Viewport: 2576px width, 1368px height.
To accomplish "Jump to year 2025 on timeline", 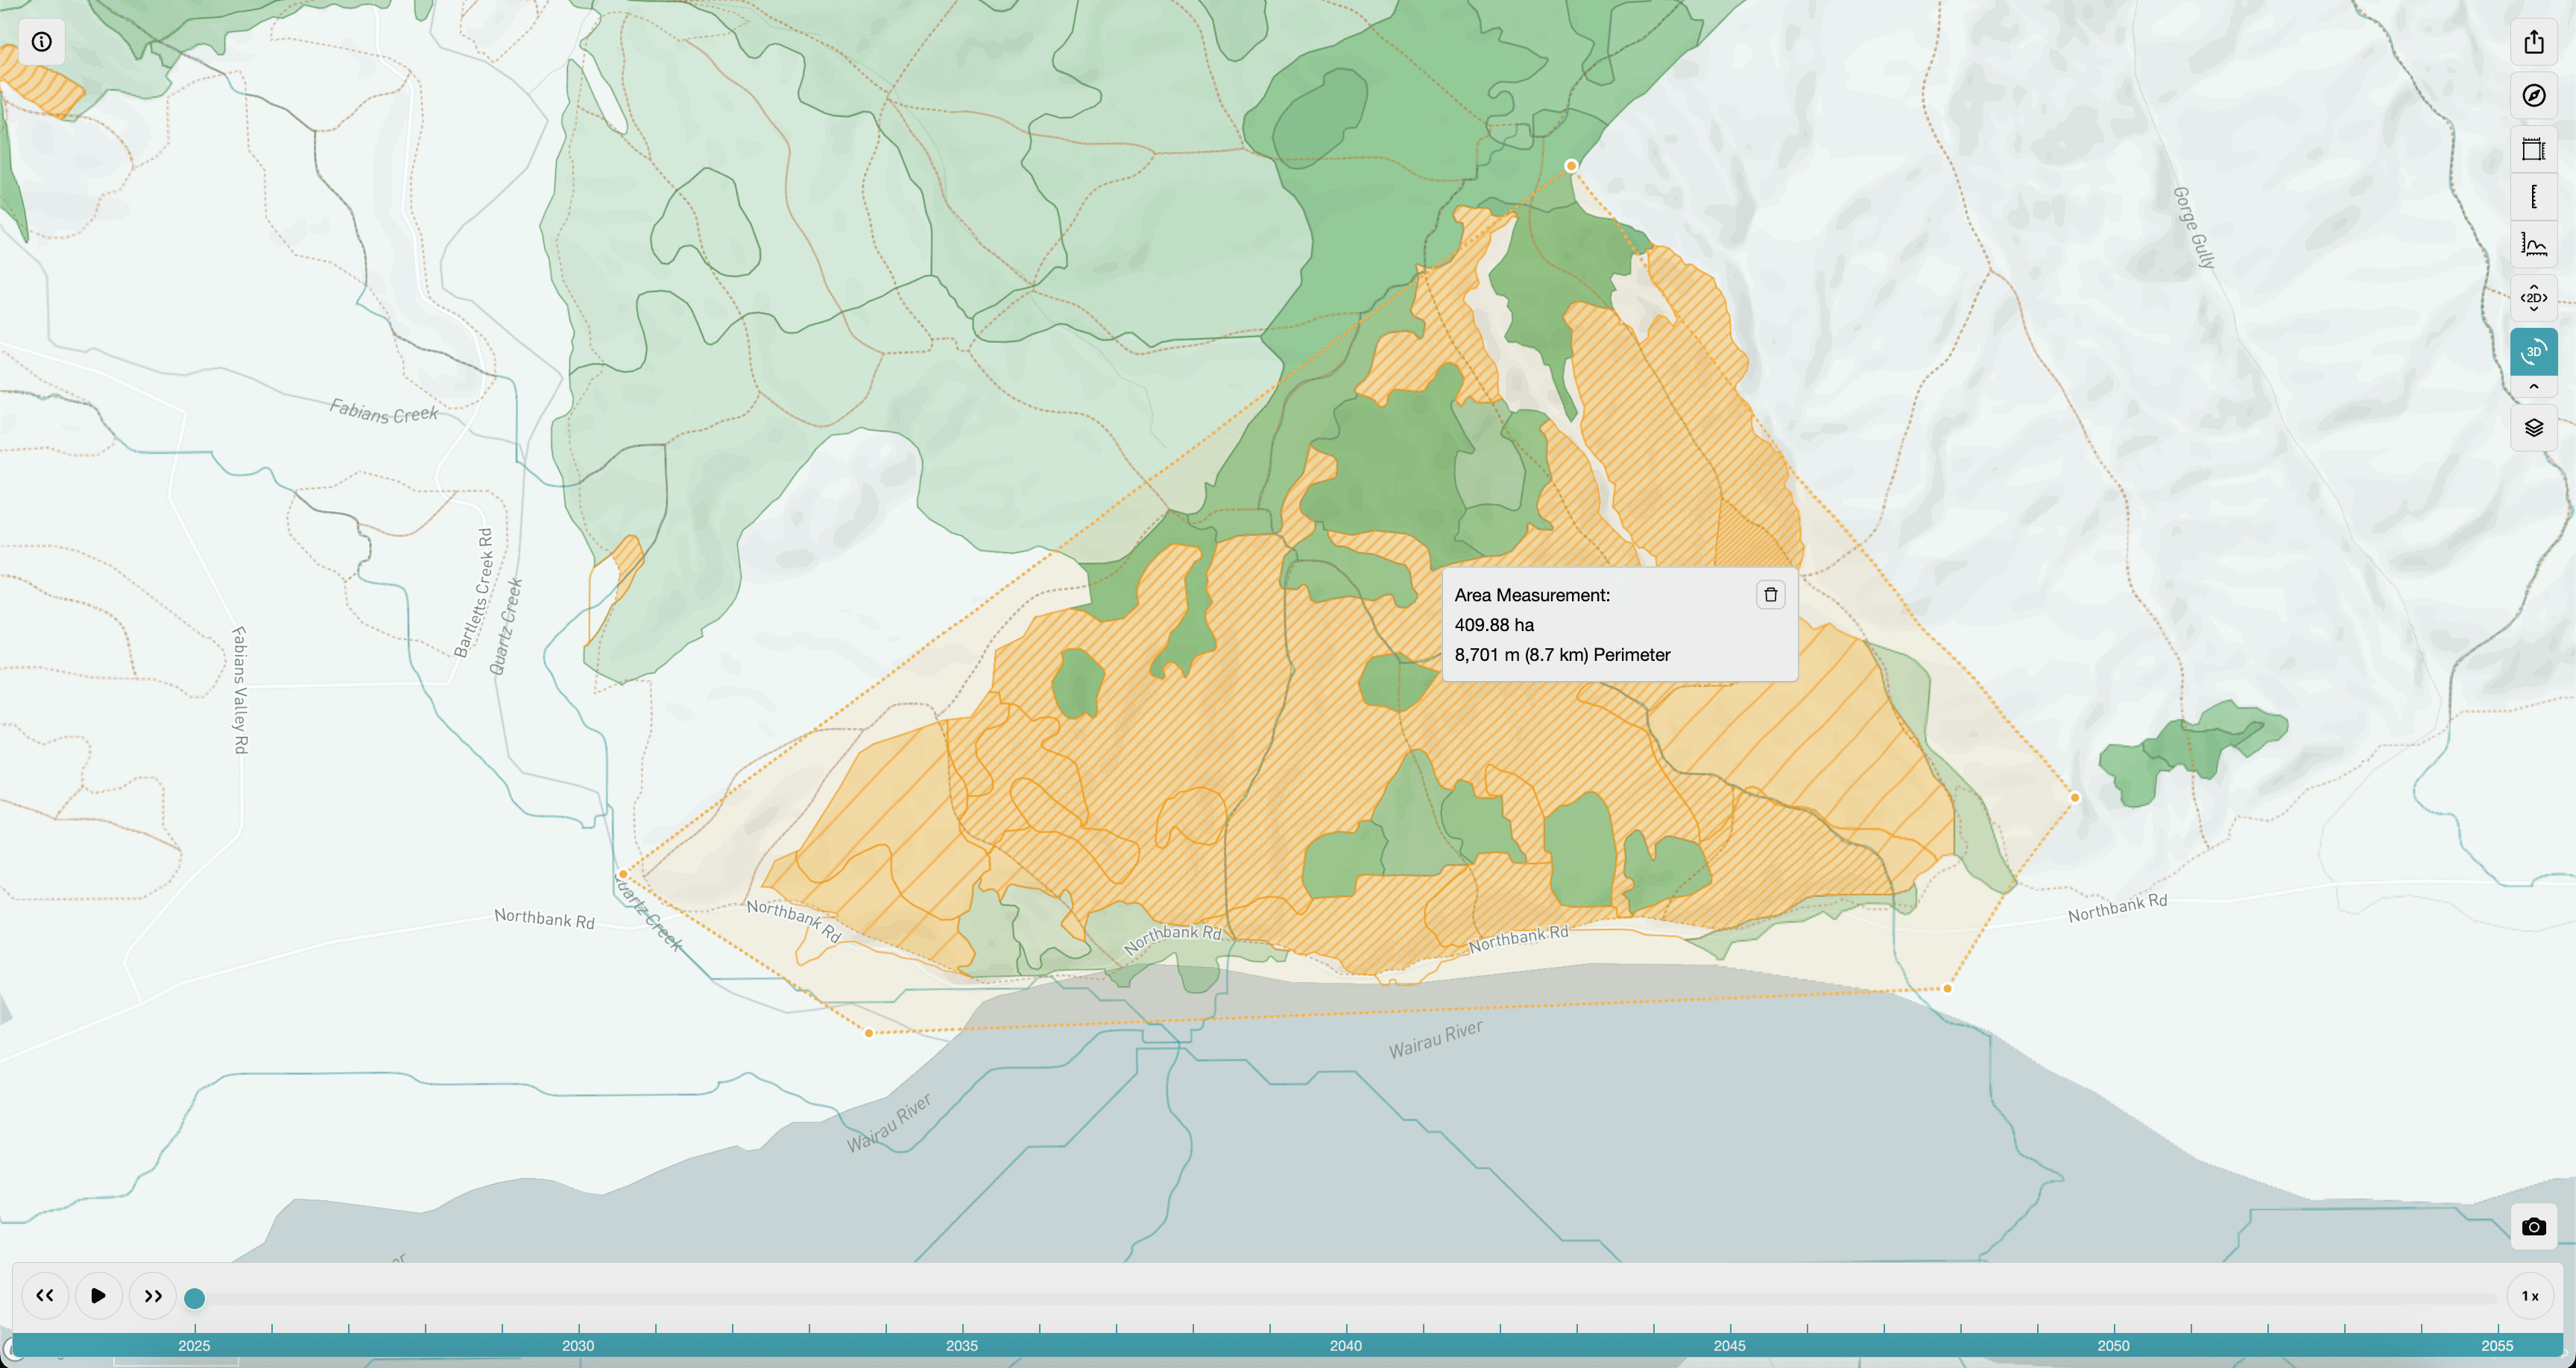I will coord(194,1346).
